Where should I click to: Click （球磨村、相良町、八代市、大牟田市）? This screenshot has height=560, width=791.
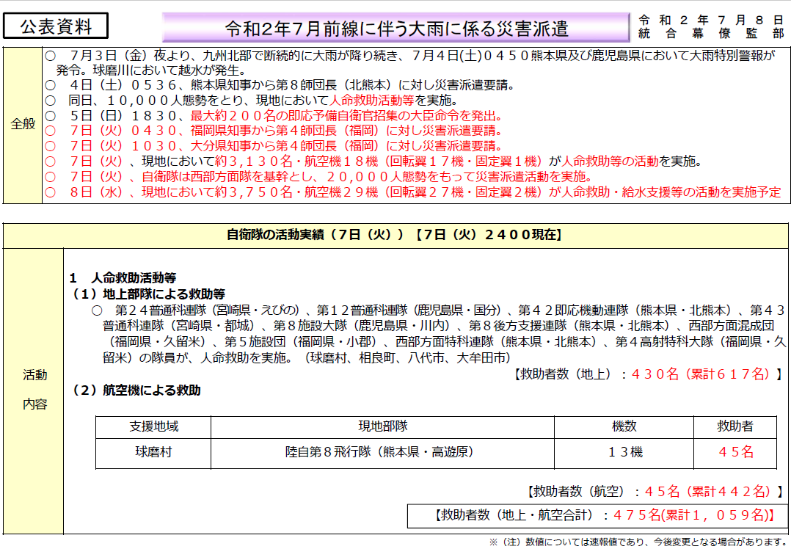pyautogui.click(x=408, y=357)
